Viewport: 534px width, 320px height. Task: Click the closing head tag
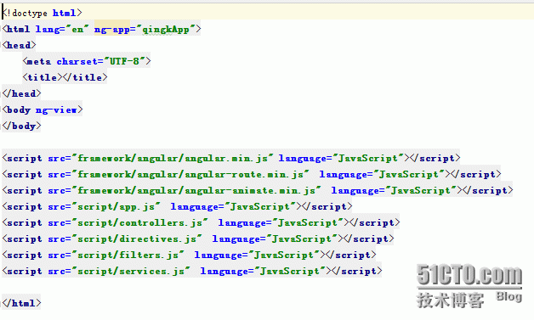22,93
